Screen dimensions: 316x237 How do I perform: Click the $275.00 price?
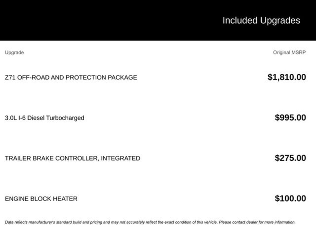point(290,158)
